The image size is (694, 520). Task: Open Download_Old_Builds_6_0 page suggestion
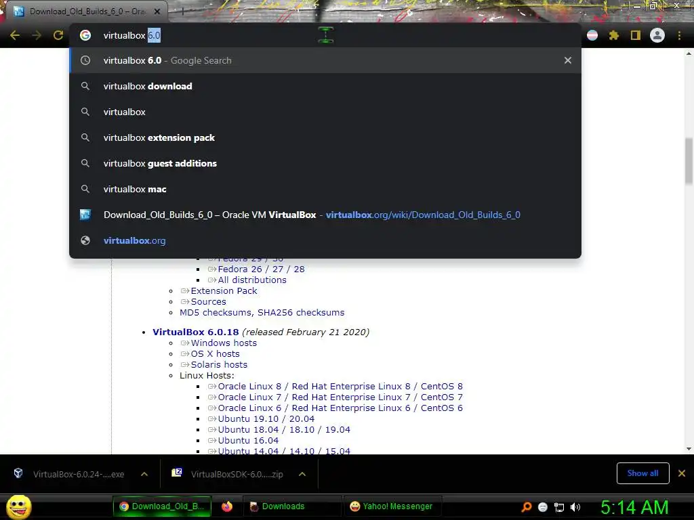pos(325,215)
